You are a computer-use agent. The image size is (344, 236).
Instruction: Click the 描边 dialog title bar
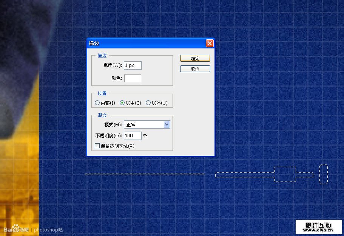pos(143,43)
